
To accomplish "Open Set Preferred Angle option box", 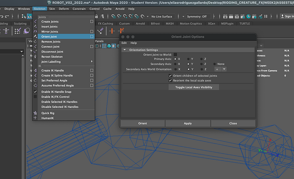I will point(92,80).
